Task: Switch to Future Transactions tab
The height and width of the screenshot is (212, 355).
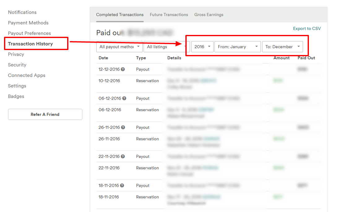Action: coord(169,15)
